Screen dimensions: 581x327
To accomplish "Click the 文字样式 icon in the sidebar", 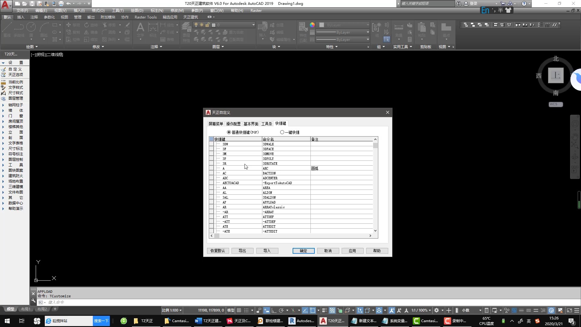I will click(4, 88).
